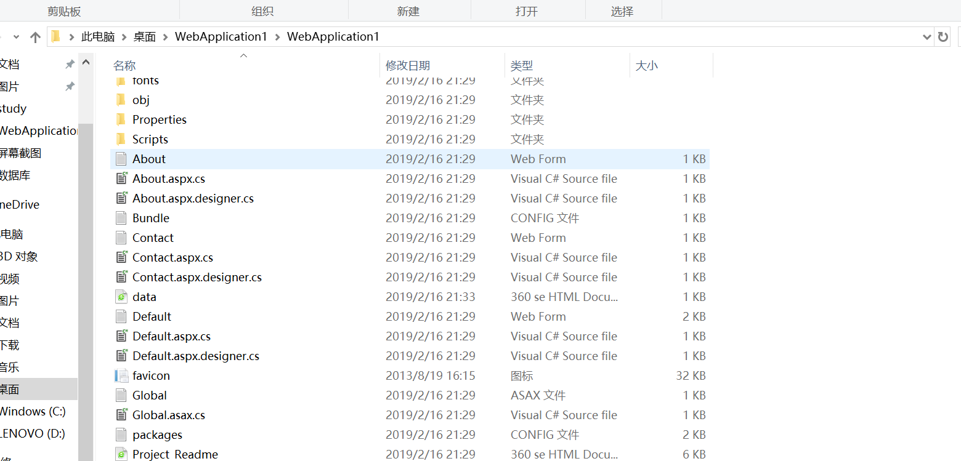961x461 pixels.
Task: Click 2013/8/19 16:15 date of favicon
Action: click(431, 375)
